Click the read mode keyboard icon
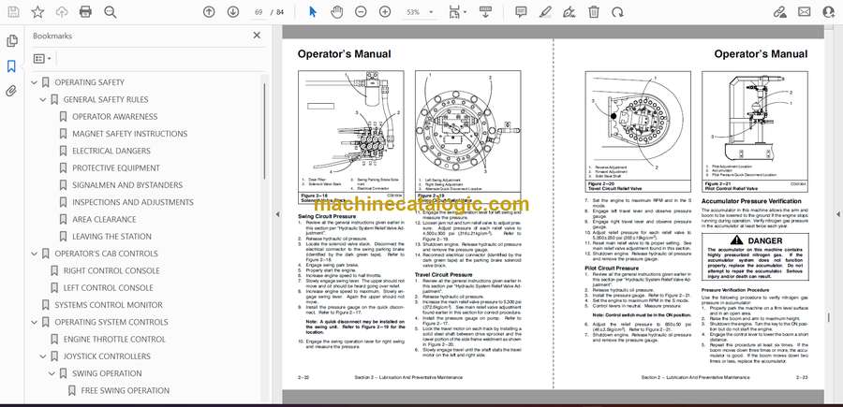Image resolution: width=843 pixels, height=407 pixels. point(485,12)
